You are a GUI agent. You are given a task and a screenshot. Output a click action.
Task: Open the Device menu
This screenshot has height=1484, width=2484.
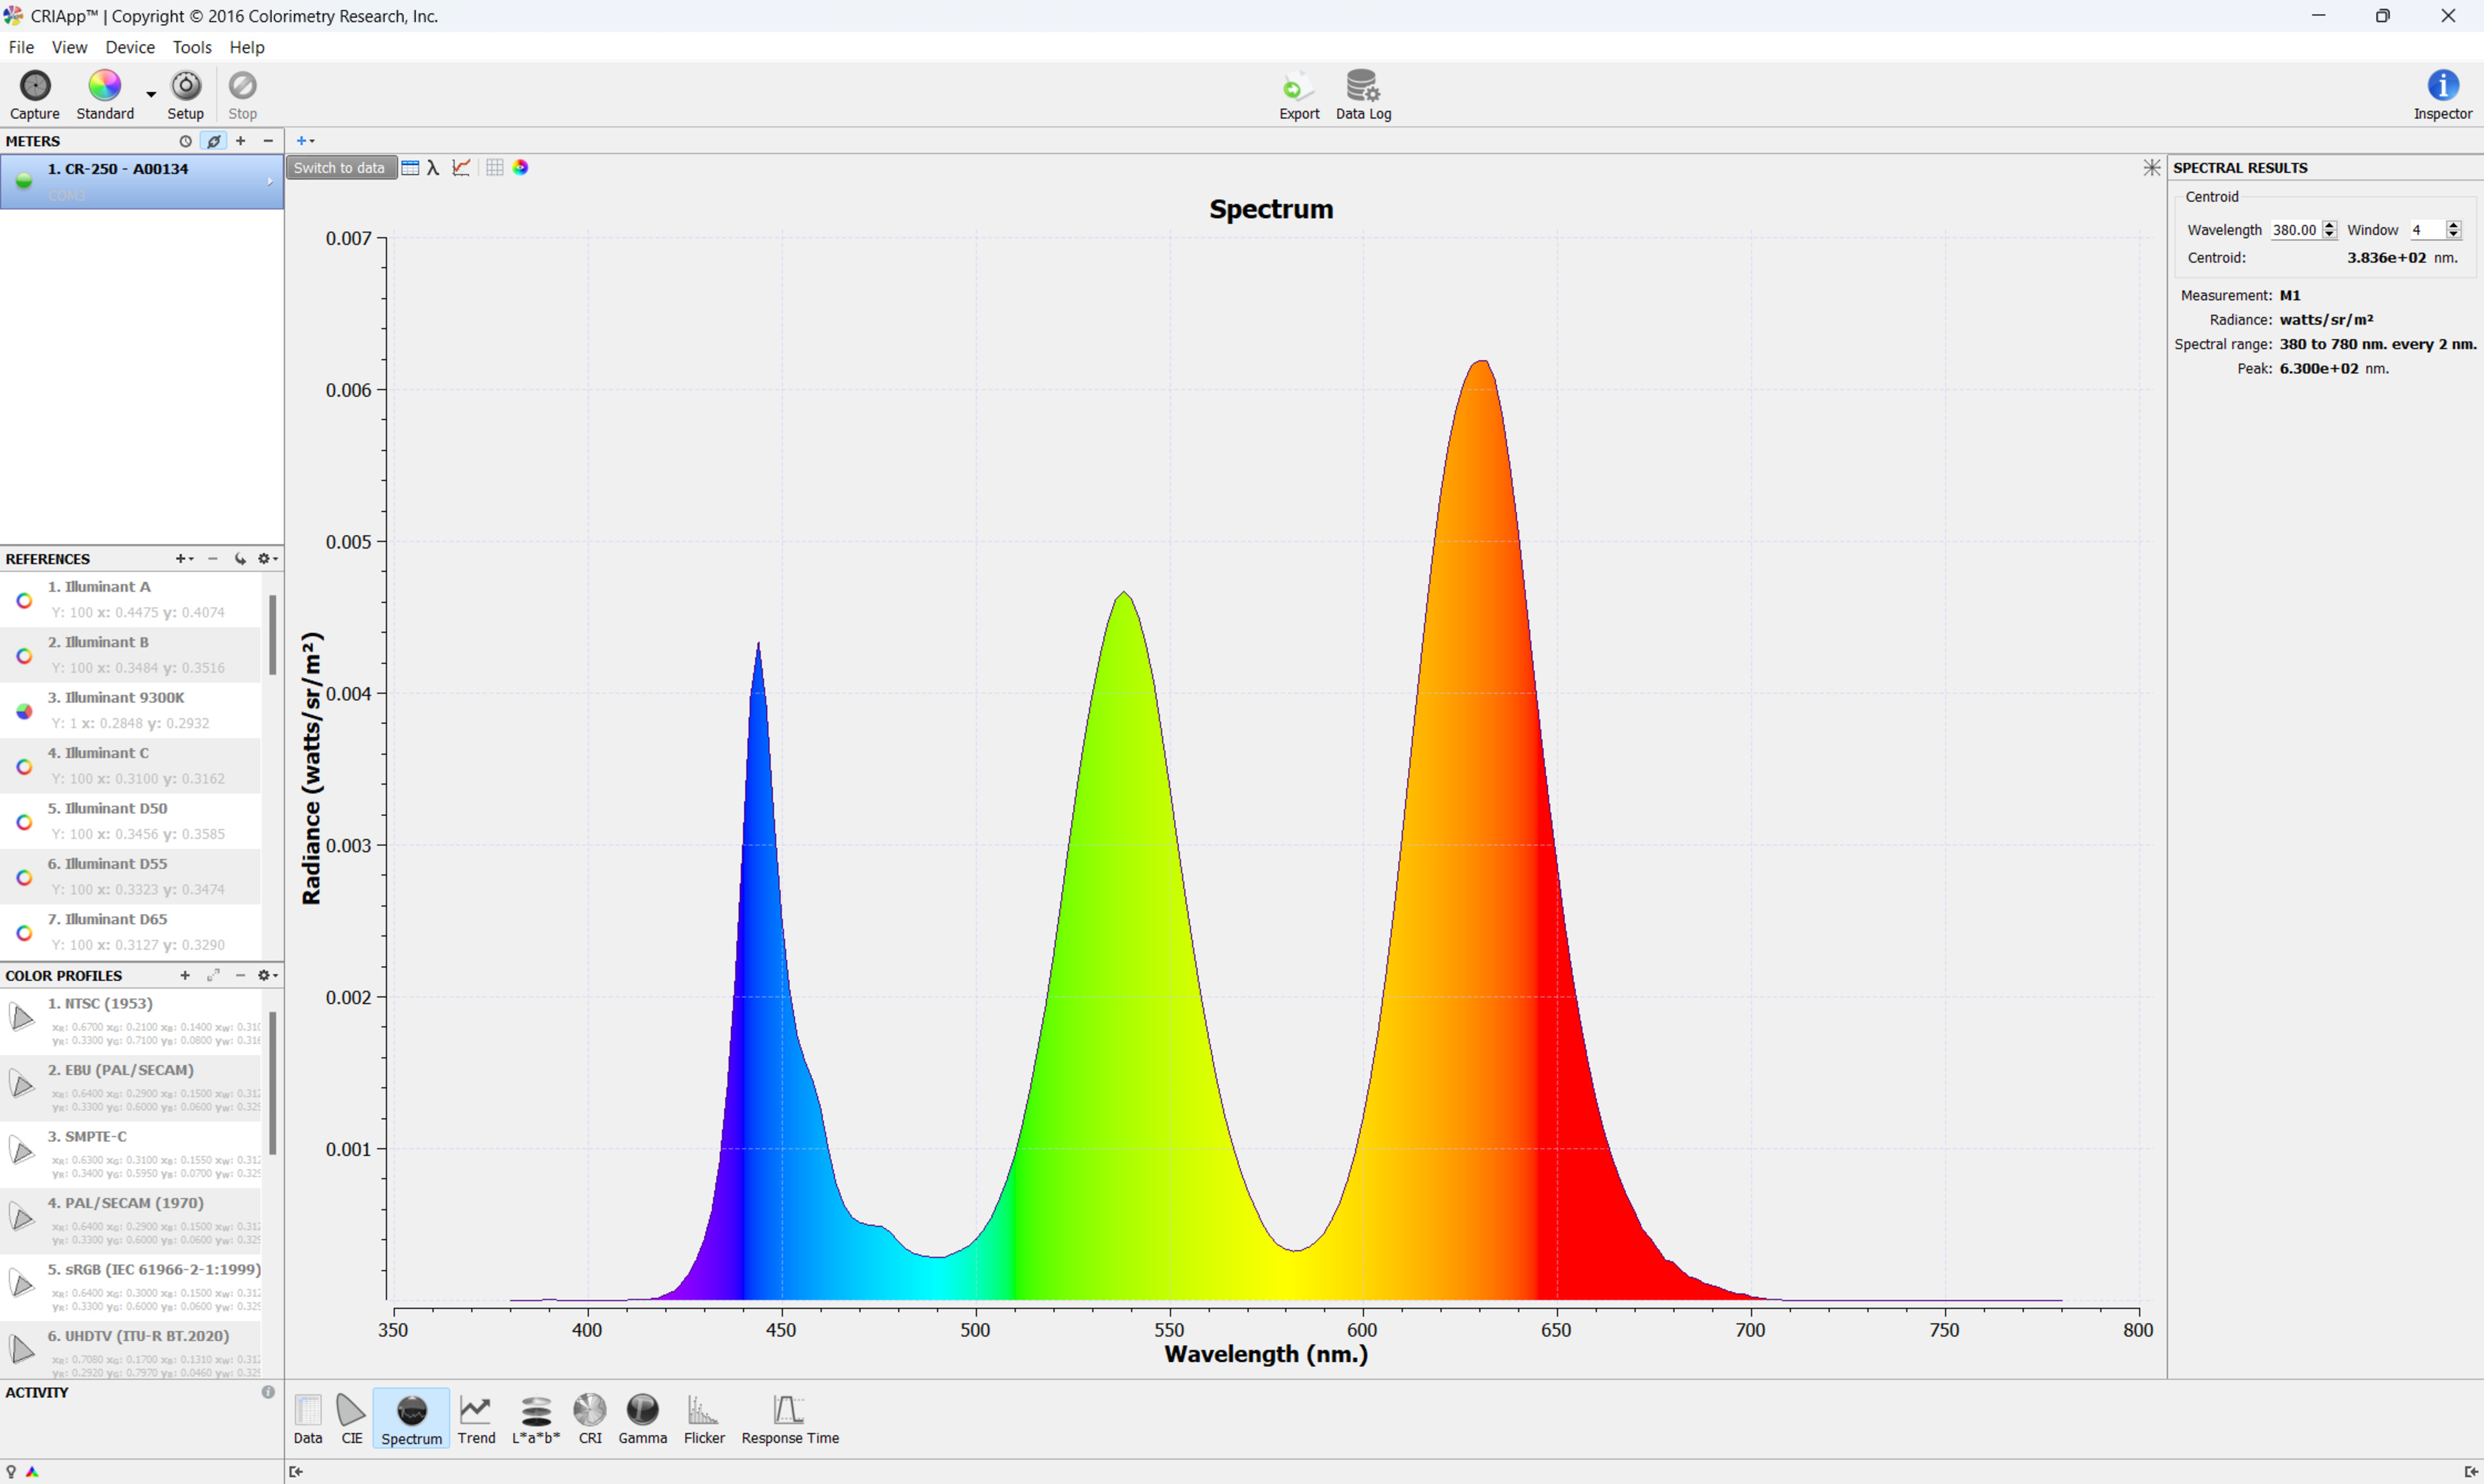(x=130, y=47)
